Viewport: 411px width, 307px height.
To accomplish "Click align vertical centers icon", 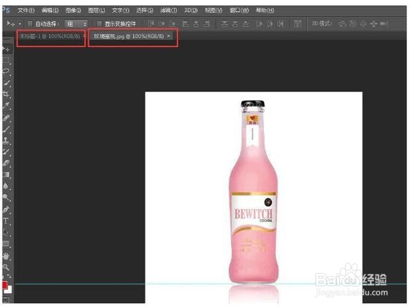I will point(162,24).
